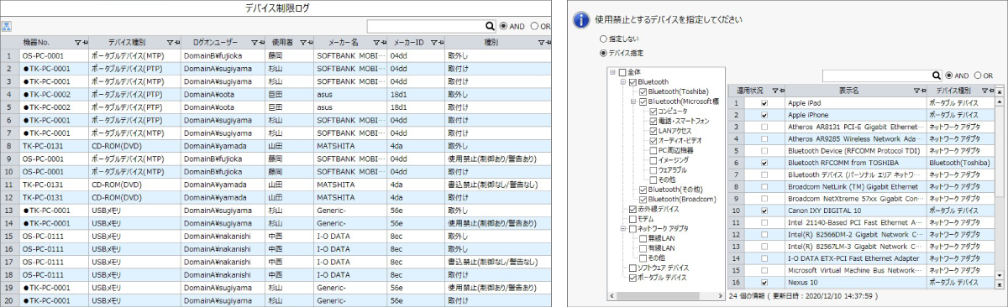Screen dimensions: 1008x307
Task: Collapse the Bluetooth(Microsoft tree node
Action: tap(633, 101)
